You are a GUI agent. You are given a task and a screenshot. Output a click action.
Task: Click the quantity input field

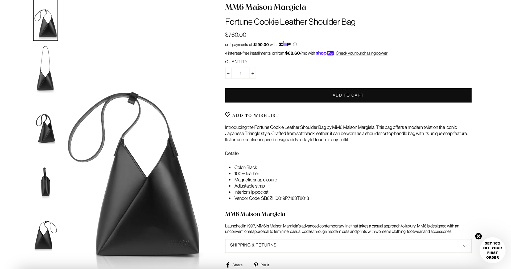pyautogui.click(x=241, y=73)
